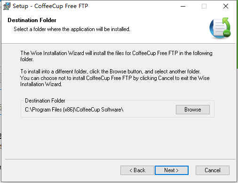Minimize the Setup window
This screenshot has width=238, height=183.
(183, 6)
